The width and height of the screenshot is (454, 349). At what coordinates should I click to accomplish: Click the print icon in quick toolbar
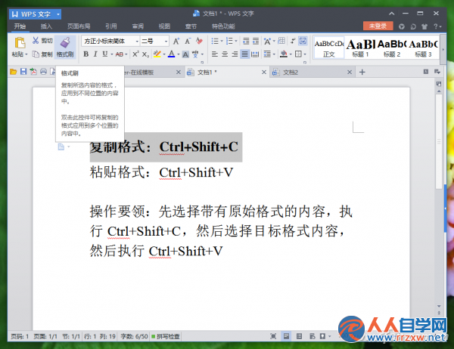pos(43,72)
